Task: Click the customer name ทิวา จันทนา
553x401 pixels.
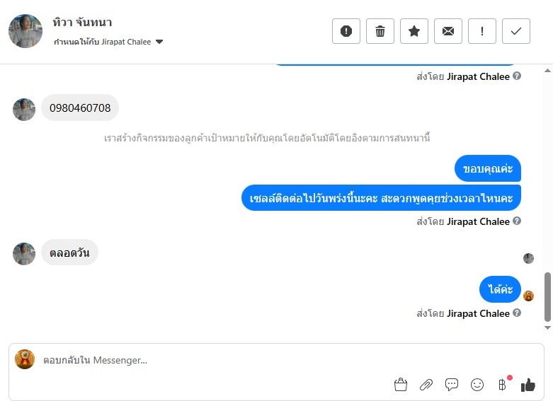Action: click(82, 23)
